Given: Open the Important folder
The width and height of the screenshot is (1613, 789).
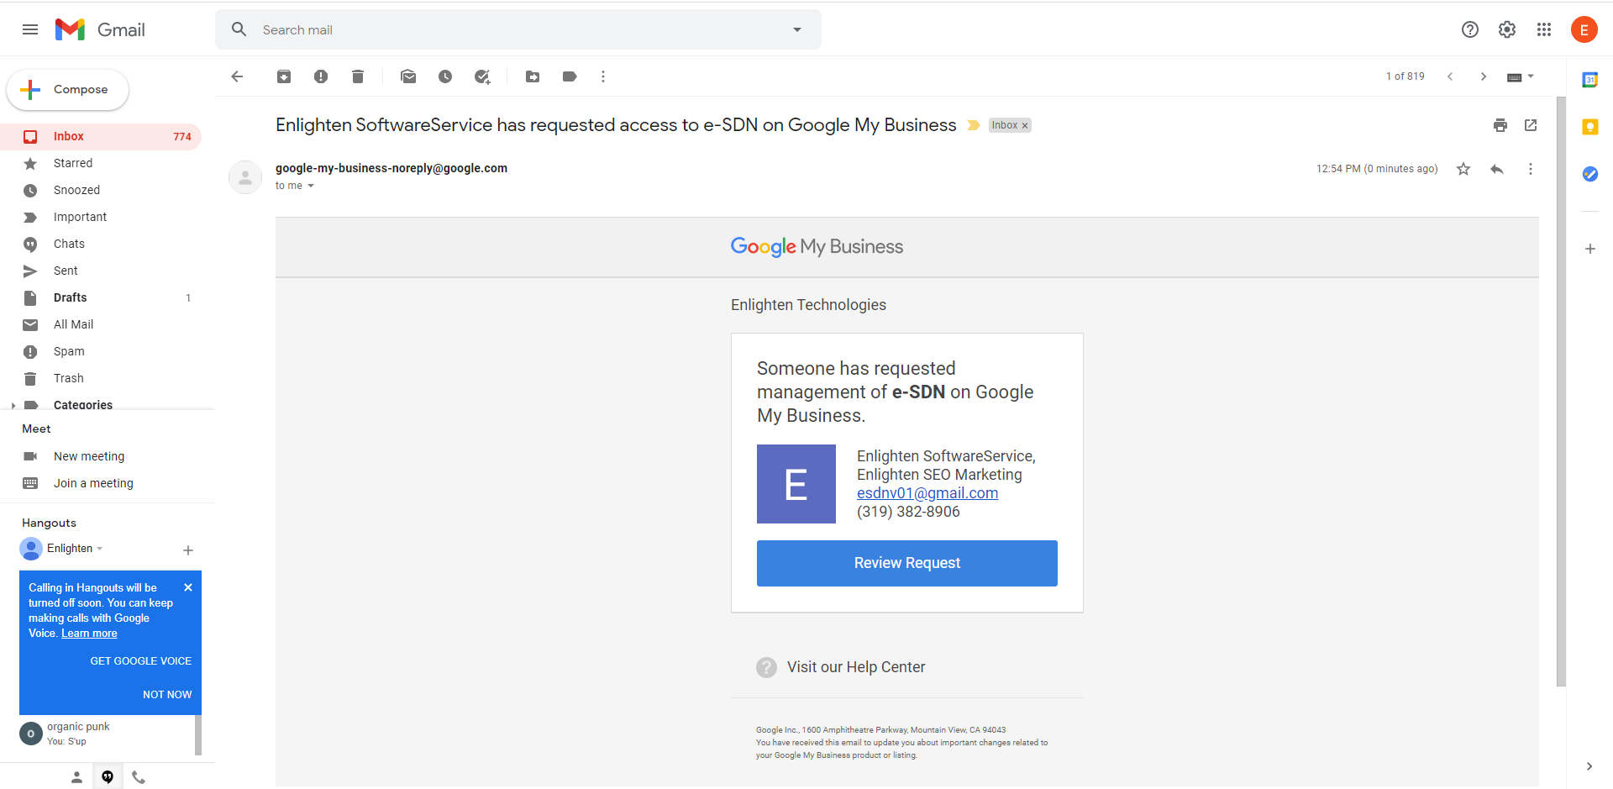Looking at the screenshot, I should (101, 217).
